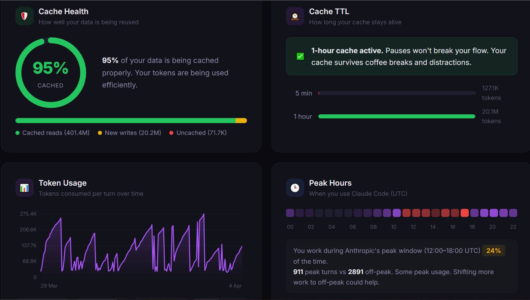
Task: Click the Peak Hours clock icon
Action: click(295, 188)
